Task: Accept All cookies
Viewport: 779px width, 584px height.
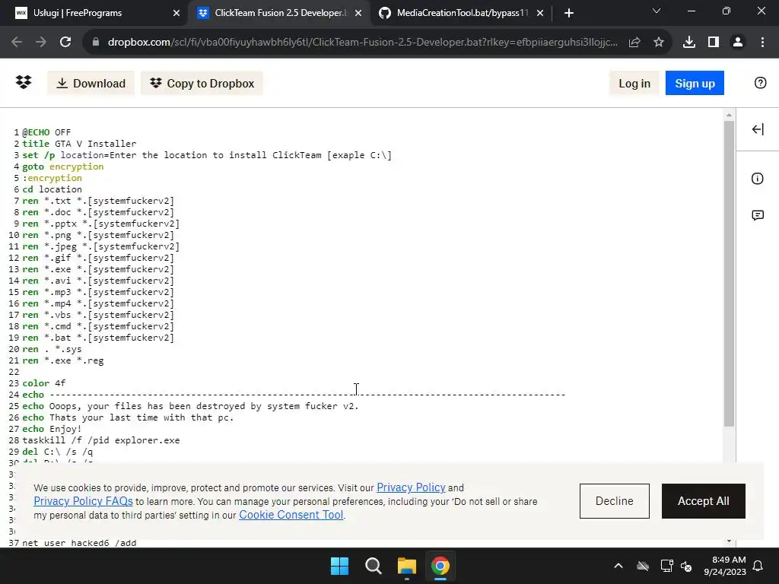Action: pos(703,501)
